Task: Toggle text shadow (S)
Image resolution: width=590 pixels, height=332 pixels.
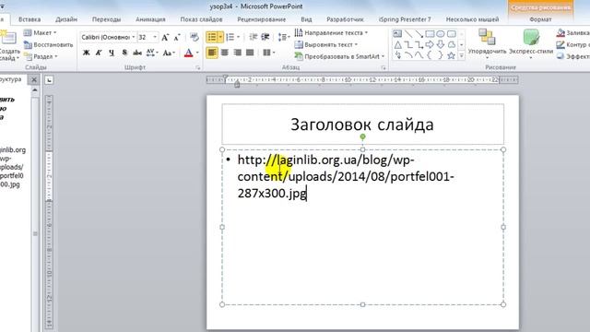Action: 124,53
